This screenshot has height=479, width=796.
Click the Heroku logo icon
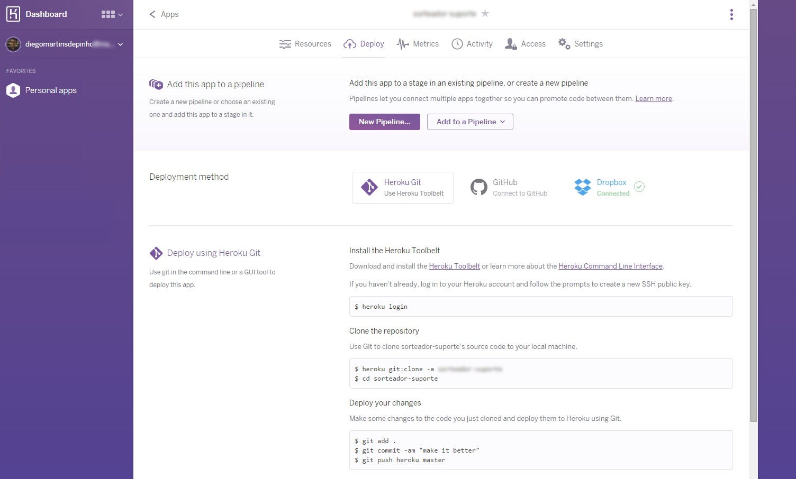click(13, 14)
